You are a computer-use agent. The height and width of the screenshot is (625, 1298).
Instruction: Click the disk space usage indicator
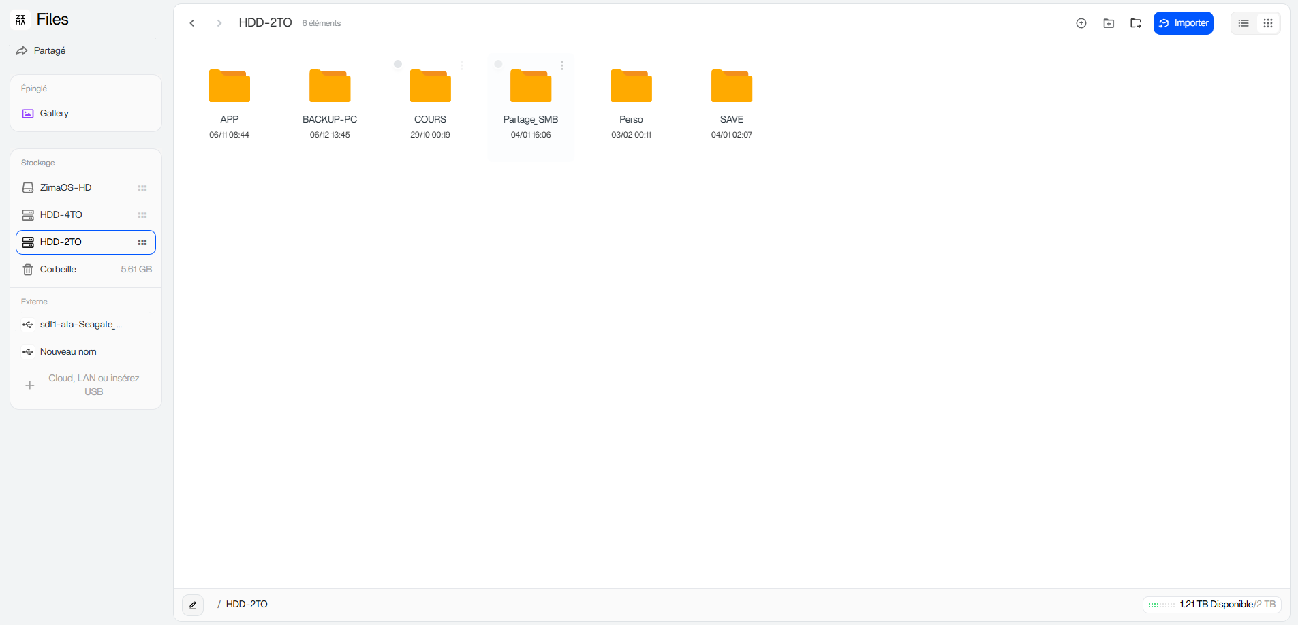1211,605
